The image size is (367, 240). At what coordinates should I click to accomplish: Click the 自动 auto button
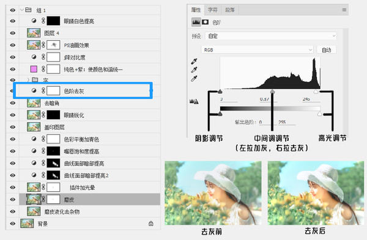[x=326, y=50]
